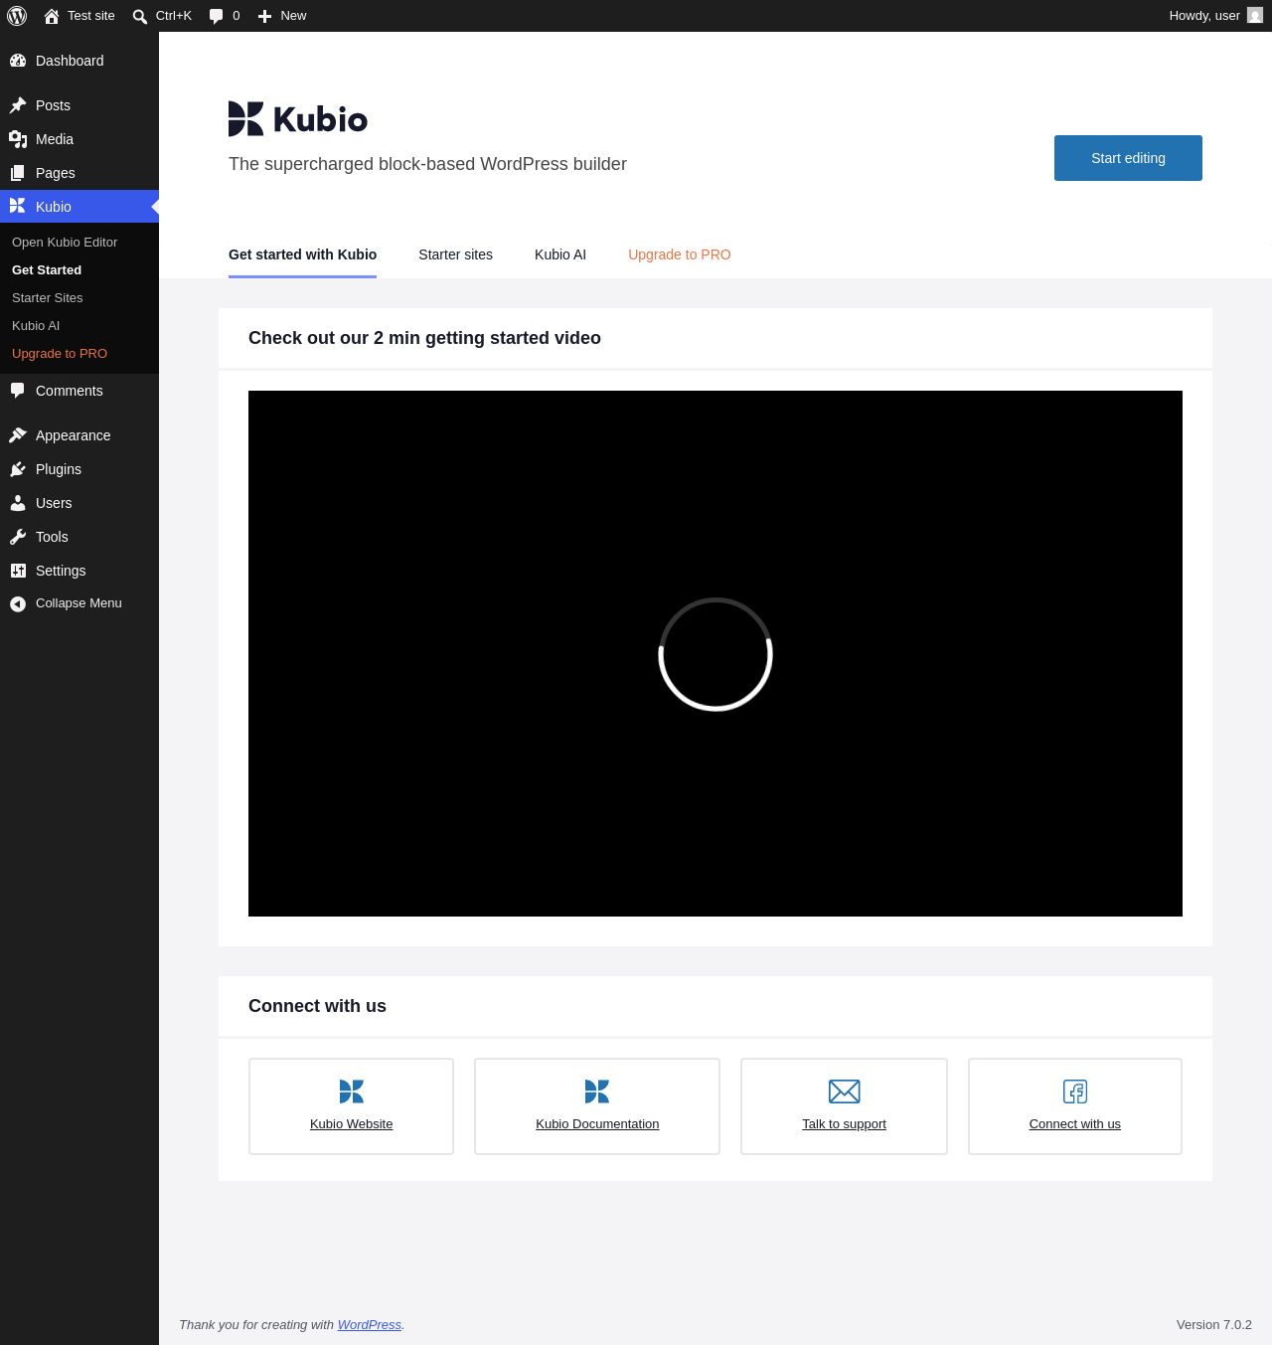The height and width of the screenshot is (1345, 1272).
Task: Click the Kubio icon in the sidebar menu
Action: click(x=18, y=207)
